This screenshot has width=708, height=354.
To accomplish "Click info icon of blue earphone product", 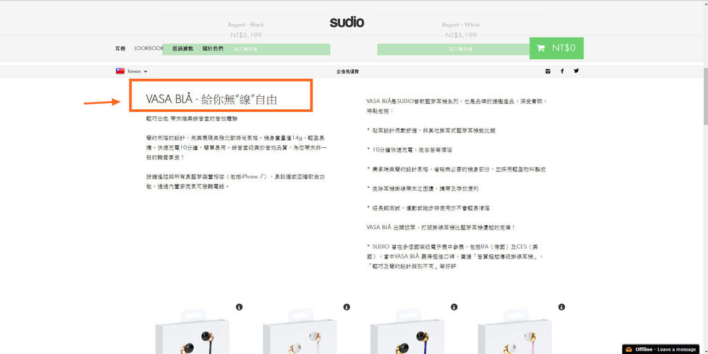I will click(454, 307).
